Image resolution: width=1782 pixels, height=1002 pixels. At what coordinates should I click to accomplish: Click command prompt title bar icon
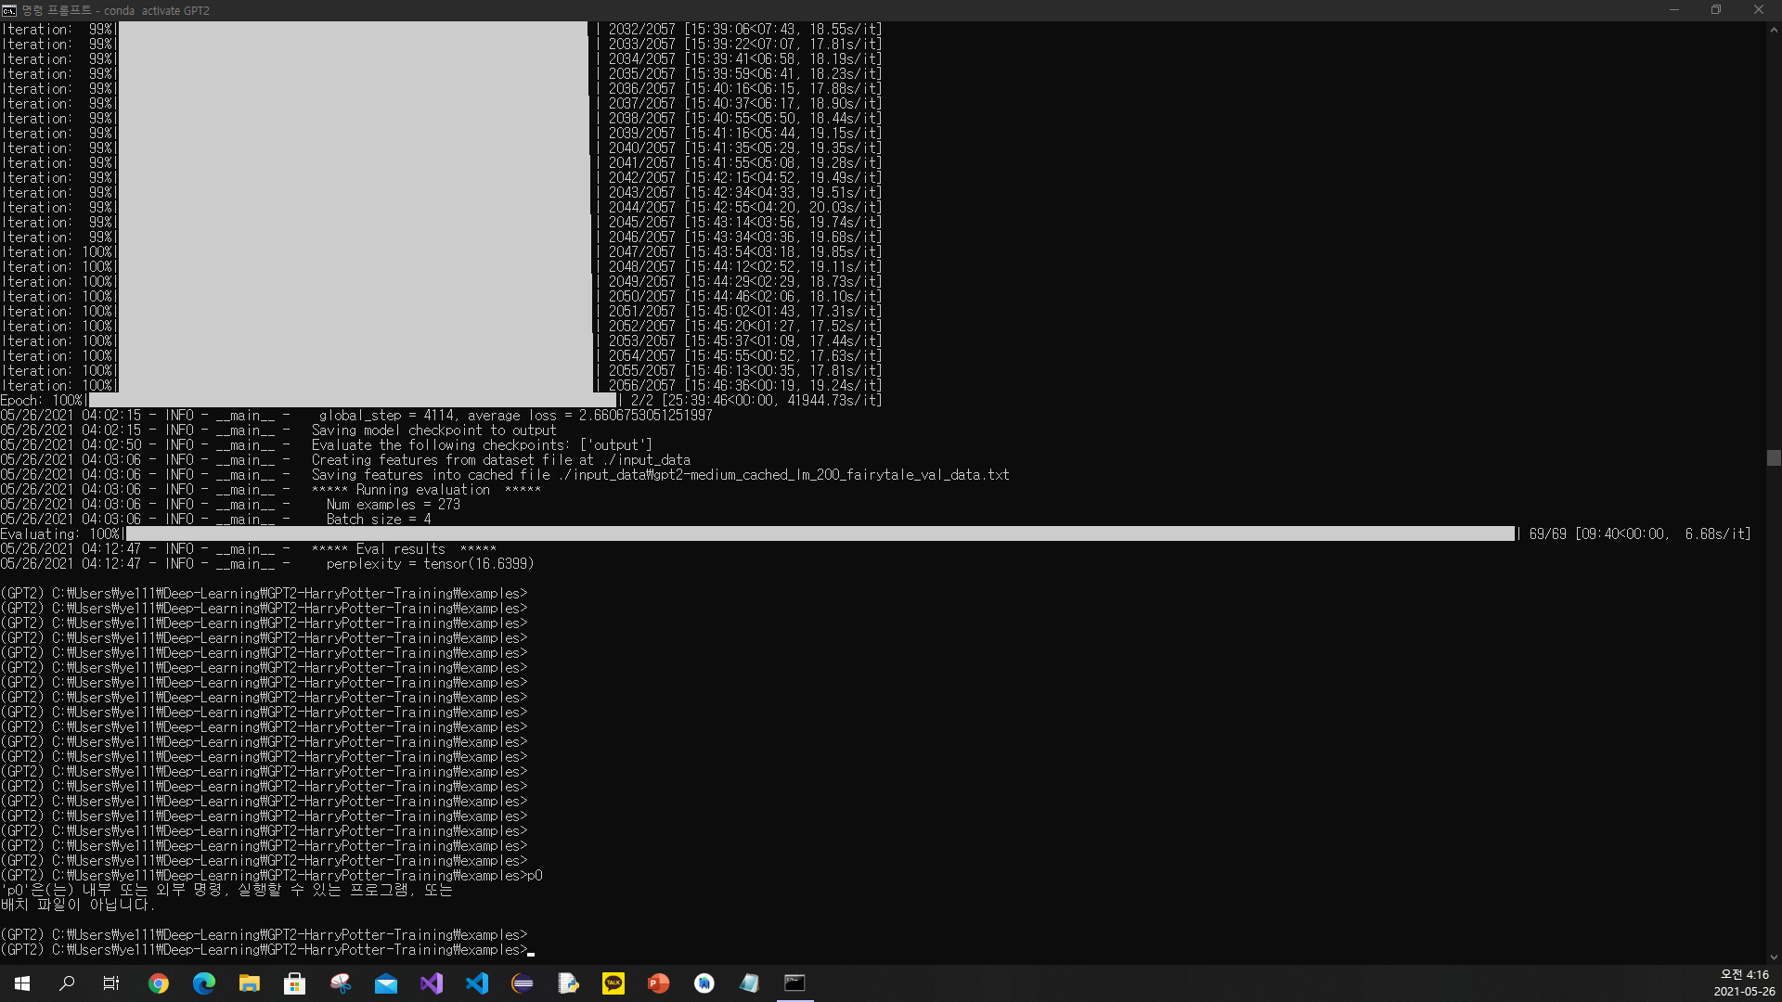[9, 10]
